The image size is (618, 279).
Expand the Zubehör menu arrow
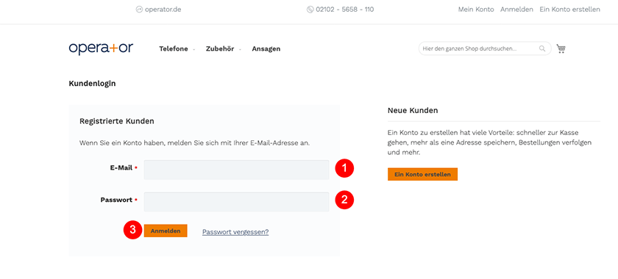240,50
